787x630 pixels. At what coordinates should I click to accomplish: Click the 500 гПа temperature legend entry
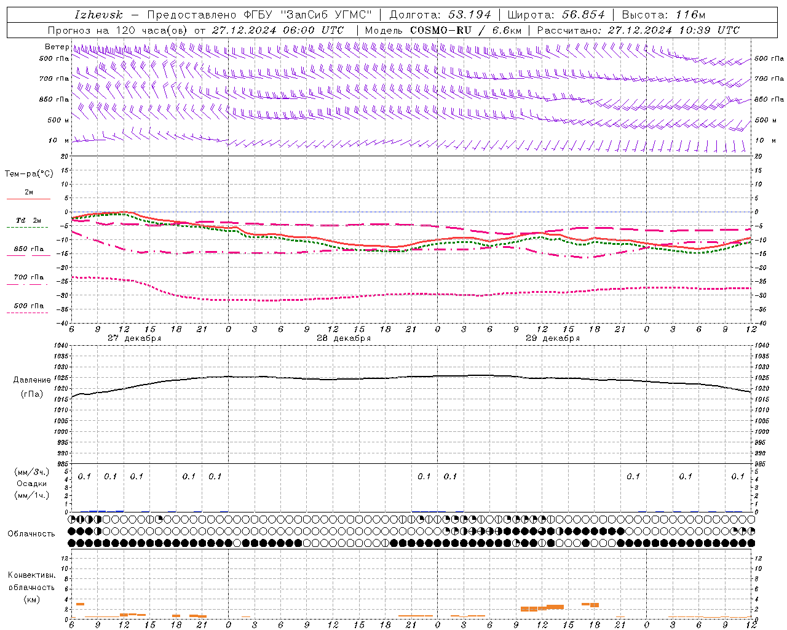(x=29, y=306)
